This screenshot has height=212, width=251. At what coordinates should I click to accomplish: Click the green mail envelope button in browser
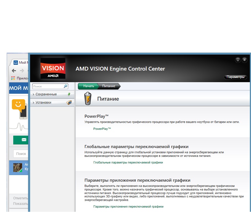(x=21, y=140)
